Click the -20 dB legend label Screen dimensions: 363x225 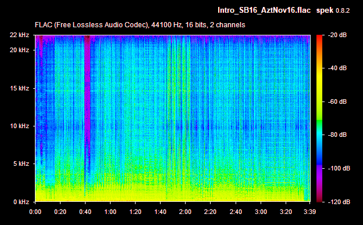(337, 35)
